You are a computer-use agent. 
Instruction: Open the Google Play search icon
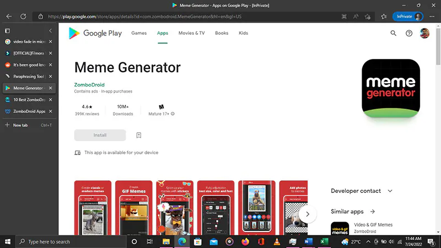(x=393, y=33)
